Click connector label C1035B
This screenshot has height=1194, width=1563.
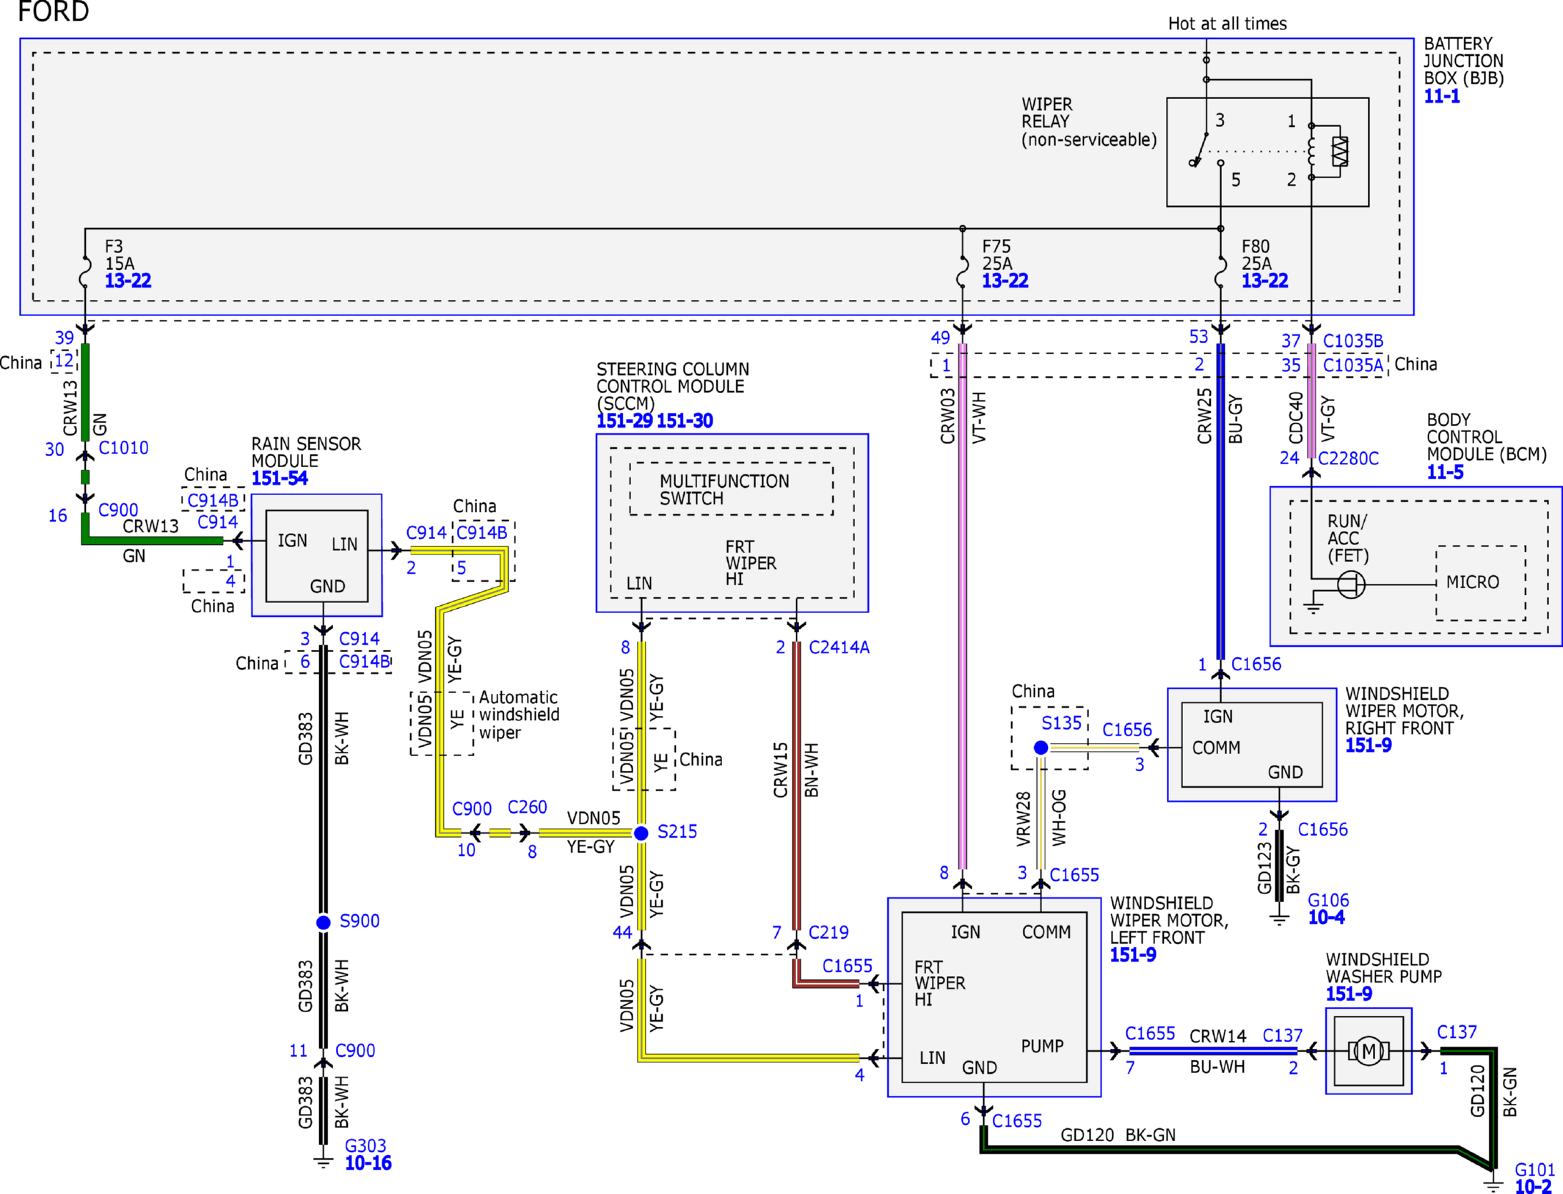point(1353,341)
